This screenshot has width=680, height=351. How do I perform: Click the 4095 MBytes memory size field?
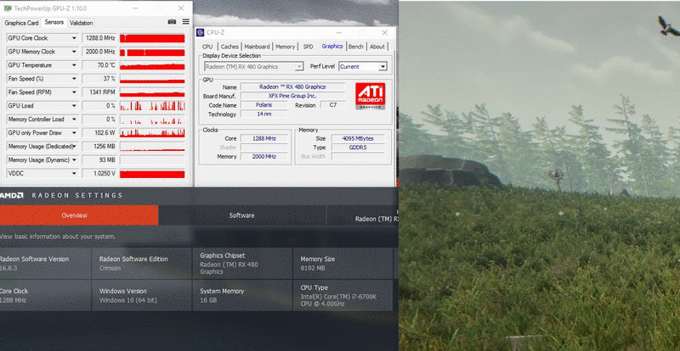pyautogui.click(x=358, y=138)
